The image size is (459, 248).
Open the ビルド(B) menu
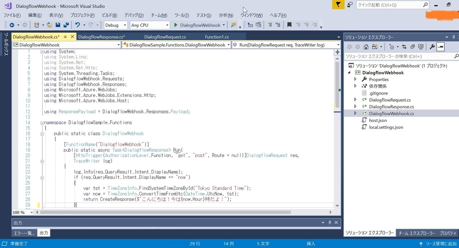tap(109, 15)
